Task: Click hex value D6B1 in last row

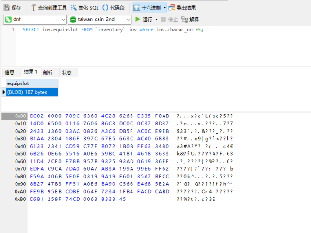Action: pyautogui.click(x=36, y=199)
